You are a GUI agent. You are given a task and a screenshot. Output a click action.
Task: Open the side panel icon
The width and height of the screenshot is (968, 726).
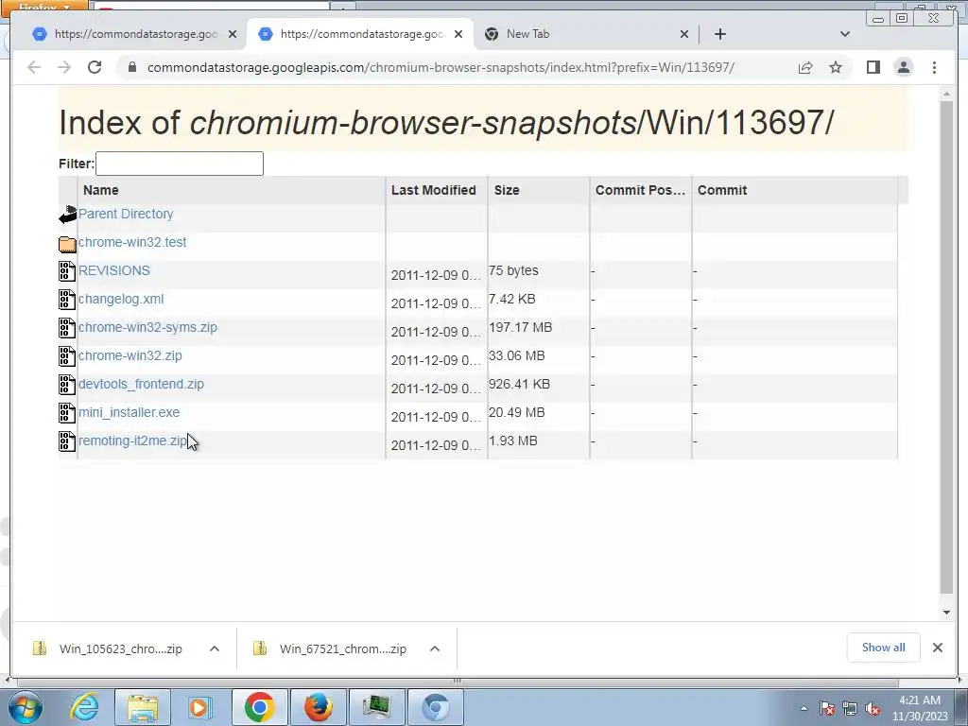(x=873, y=67)
